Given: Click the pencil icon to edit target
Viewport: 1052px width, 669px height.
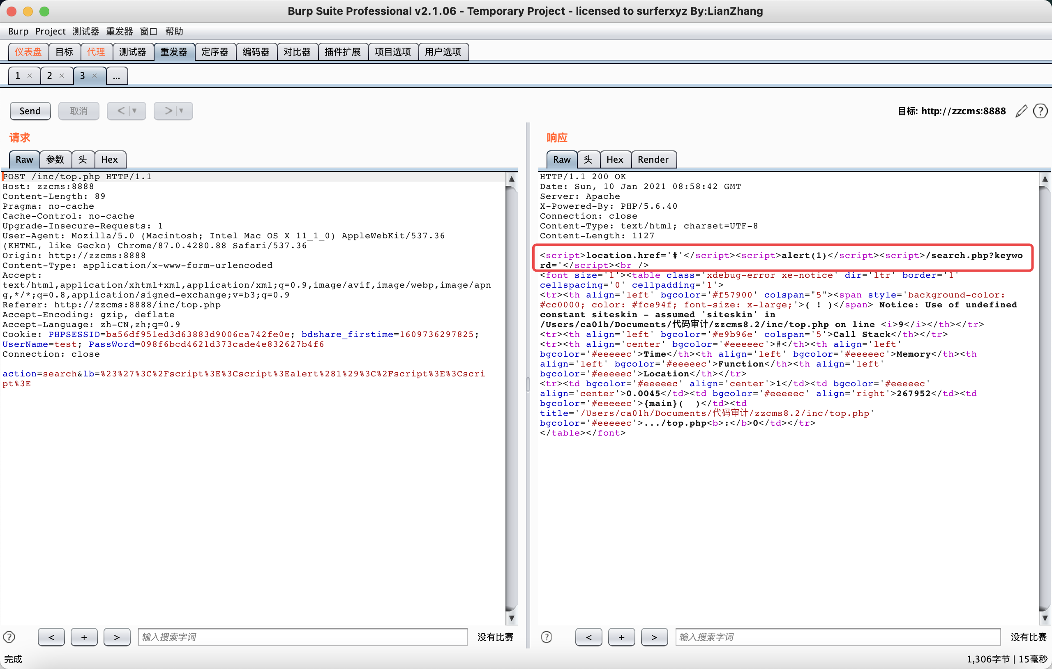Looking at the screenshot, I should coord(1022,111).
